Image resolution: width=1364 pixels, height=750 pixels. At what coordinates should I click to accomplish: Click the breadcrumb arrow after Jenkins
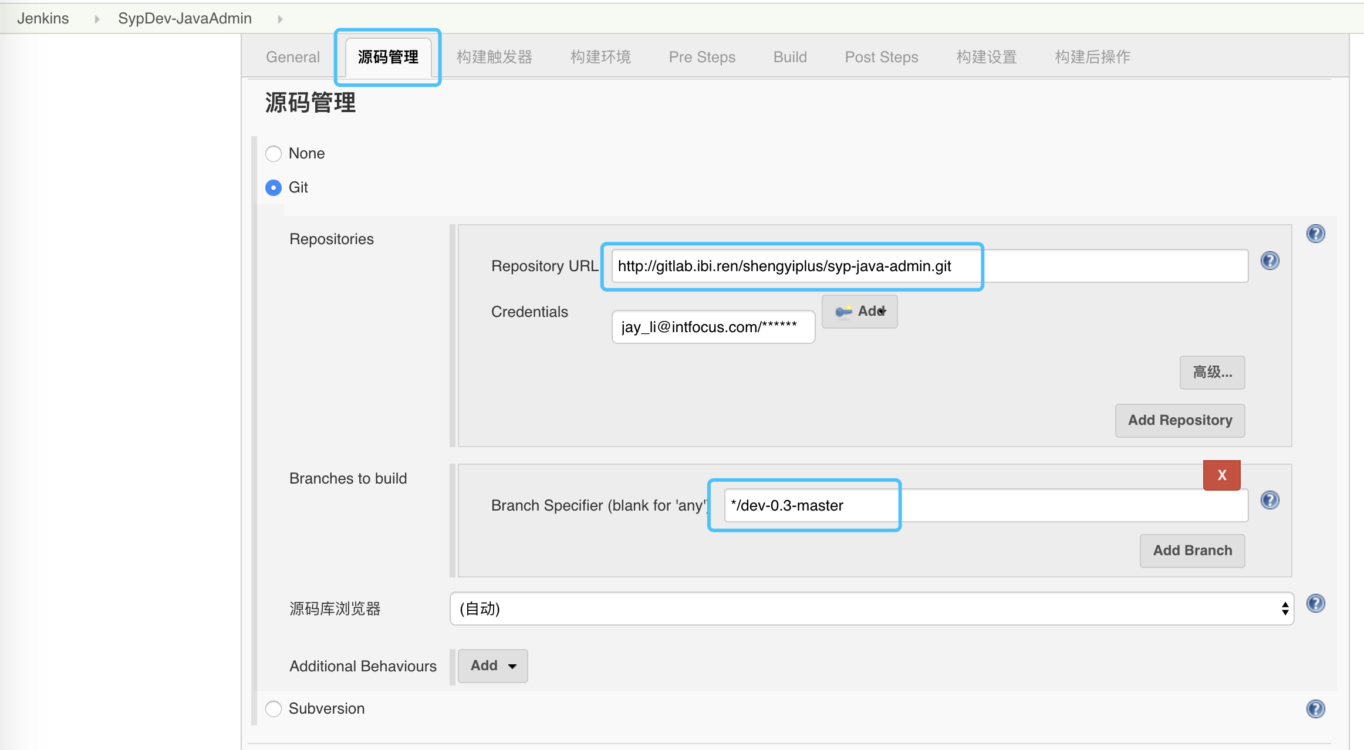point(97,19)
